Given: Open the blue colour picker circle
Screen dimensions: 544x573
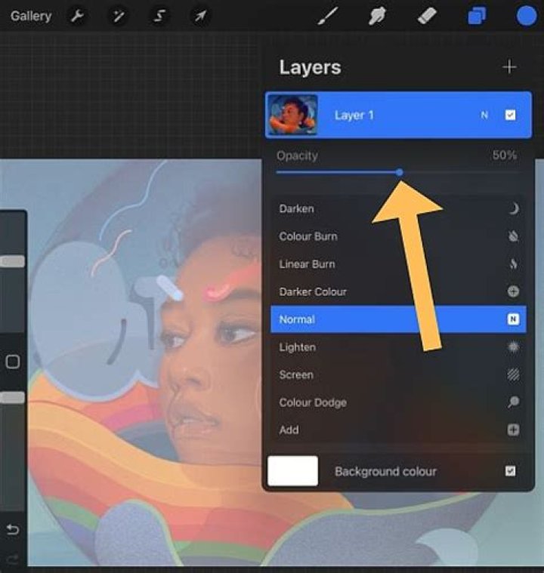Looking at the screenshot, I should [527, 16].
